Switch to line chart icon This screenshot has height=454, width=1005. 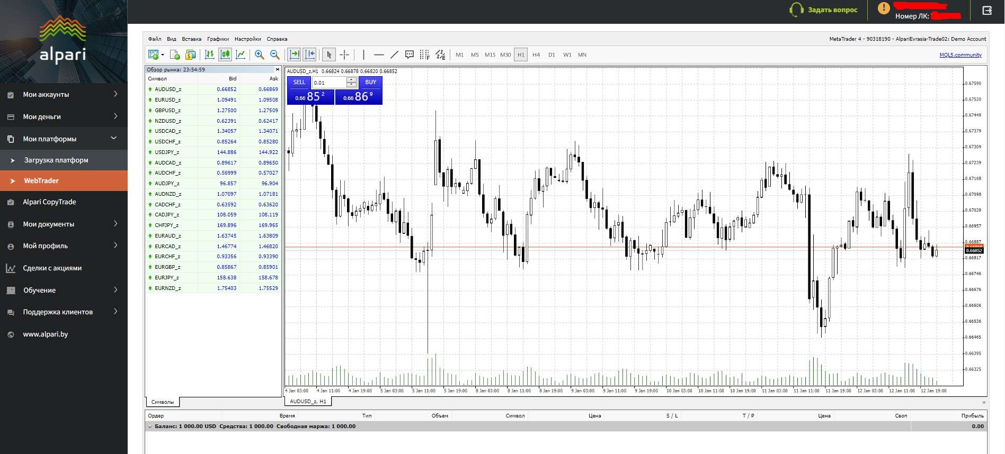pos(241,55)
